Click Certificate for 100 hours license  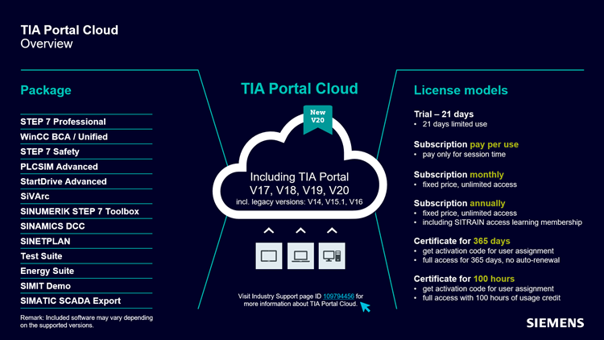click(464, 279)
